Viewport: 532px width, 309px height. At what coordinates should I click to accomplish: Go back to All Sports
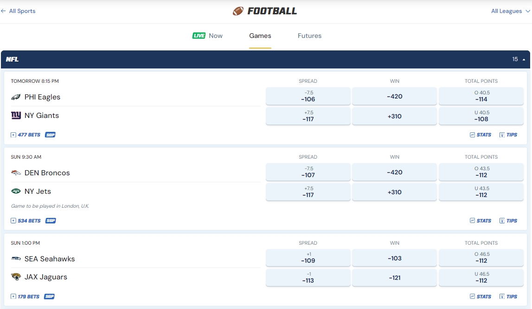point(18,11)
